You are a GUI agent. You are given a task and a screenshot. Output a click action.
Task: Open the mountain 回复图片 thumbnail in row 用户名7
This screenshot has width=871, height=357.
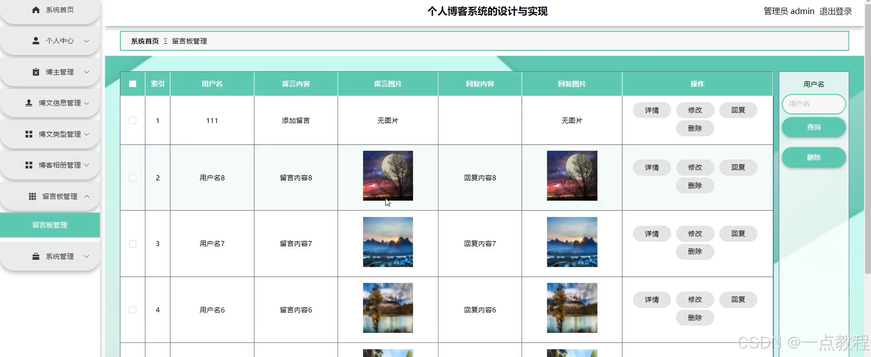pos(572,242)
